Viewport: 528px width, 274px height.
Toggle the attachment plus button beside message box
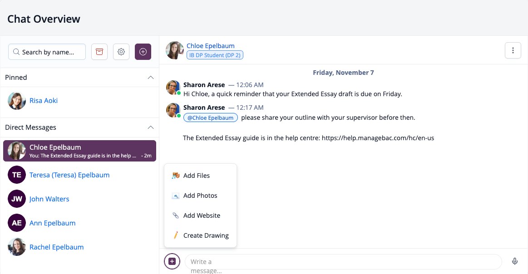(x=172, y=261)
